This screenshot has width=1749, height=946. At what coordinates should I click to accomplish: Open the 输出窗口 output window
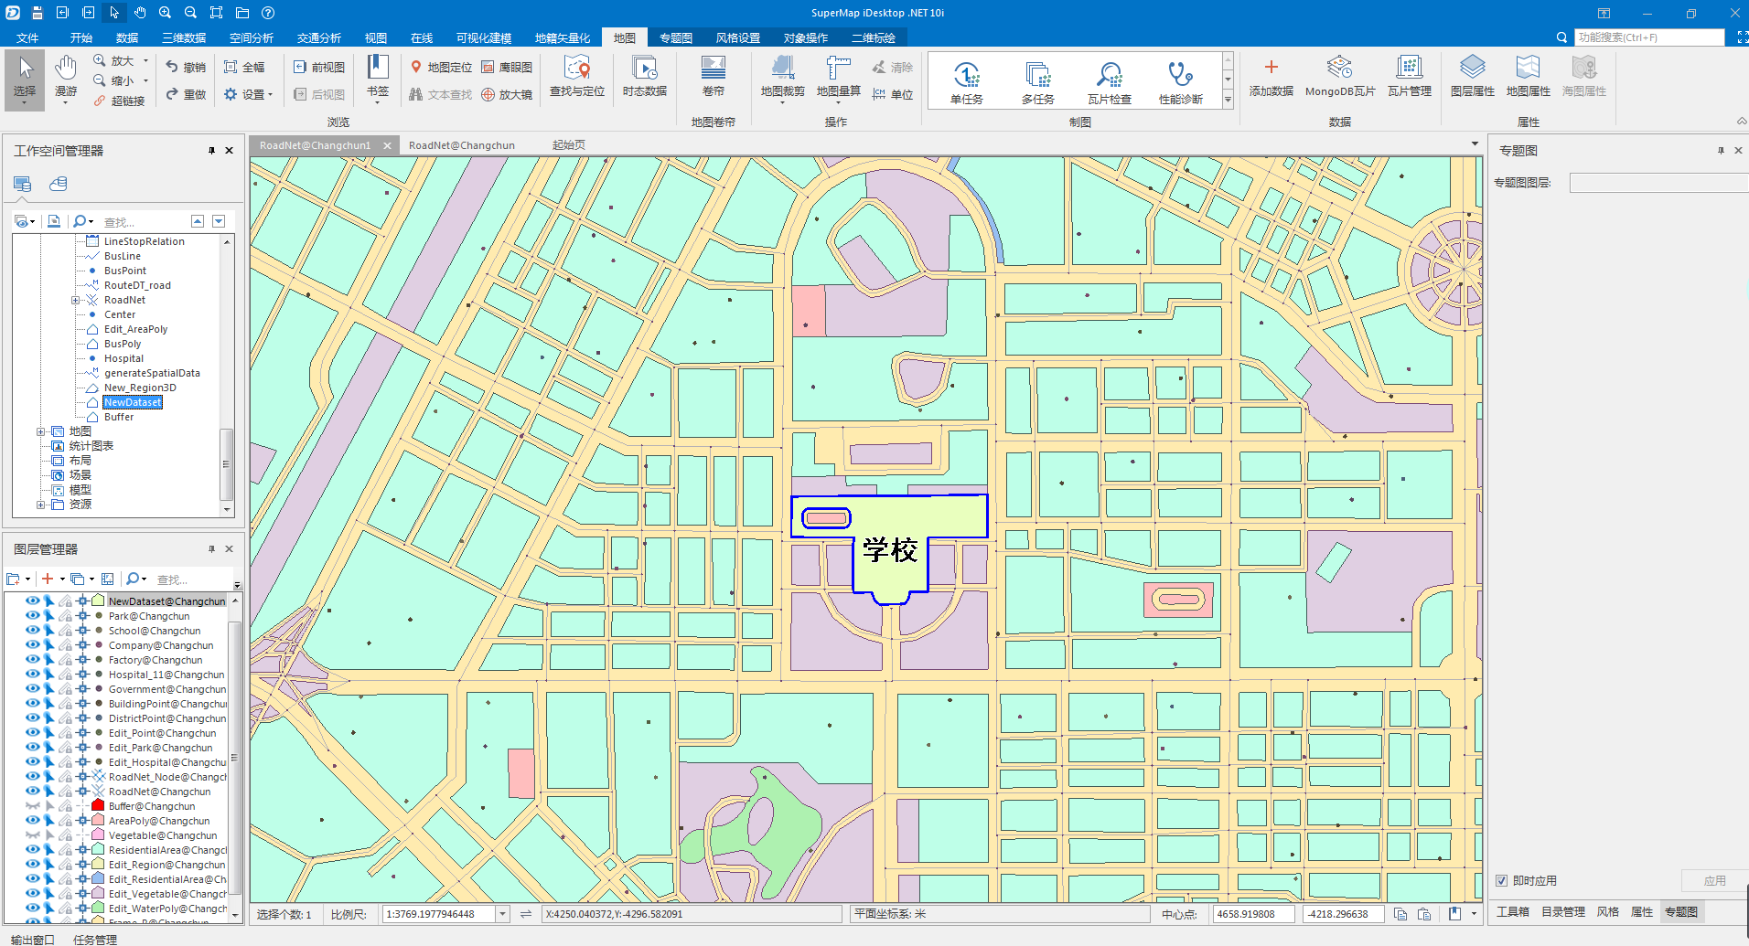coord(33,940)
